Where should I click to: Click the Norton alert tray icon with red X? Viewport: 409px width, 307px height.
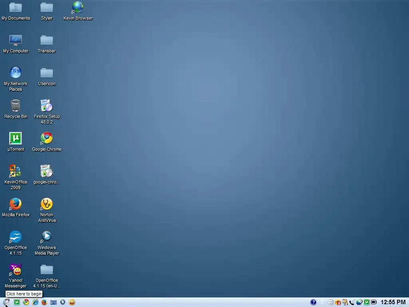[338, 302]
